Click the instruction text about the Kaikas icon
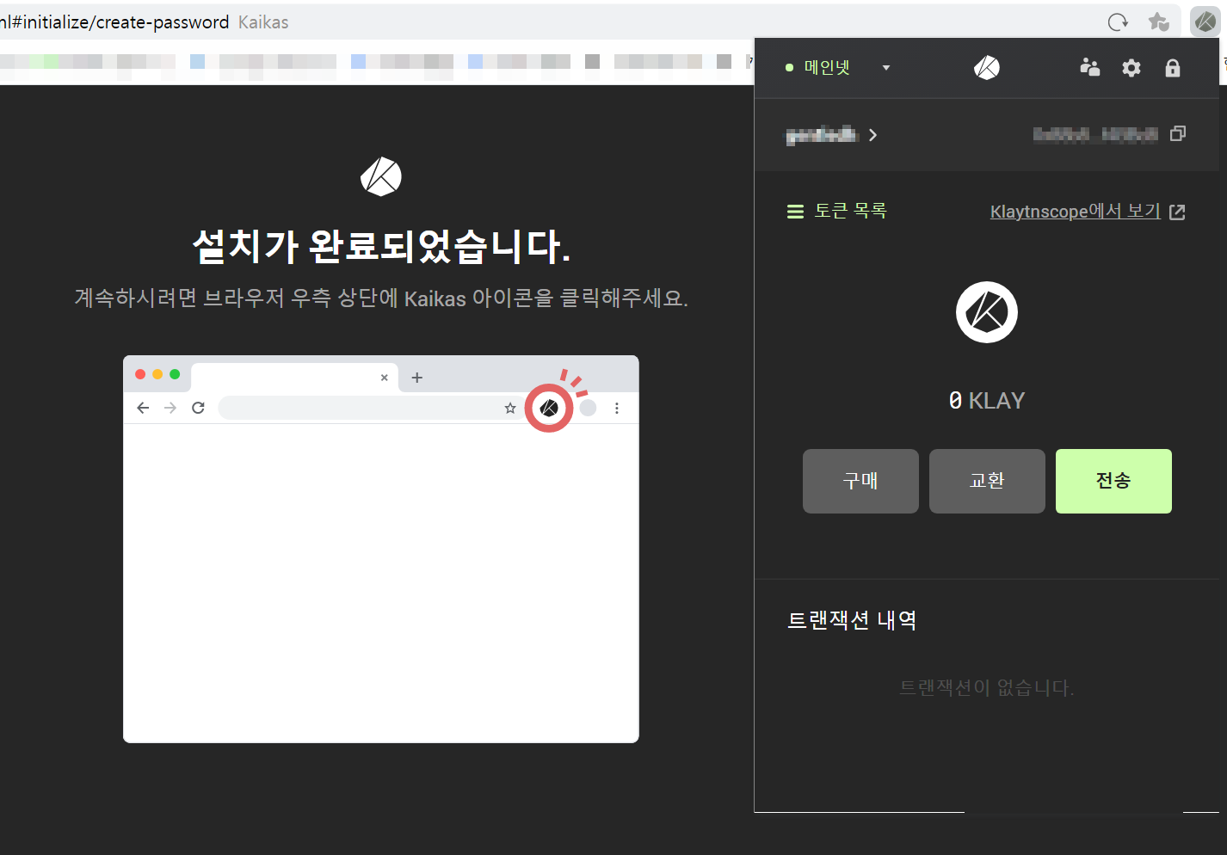1227x855 pixels. (x=381, y=298)
